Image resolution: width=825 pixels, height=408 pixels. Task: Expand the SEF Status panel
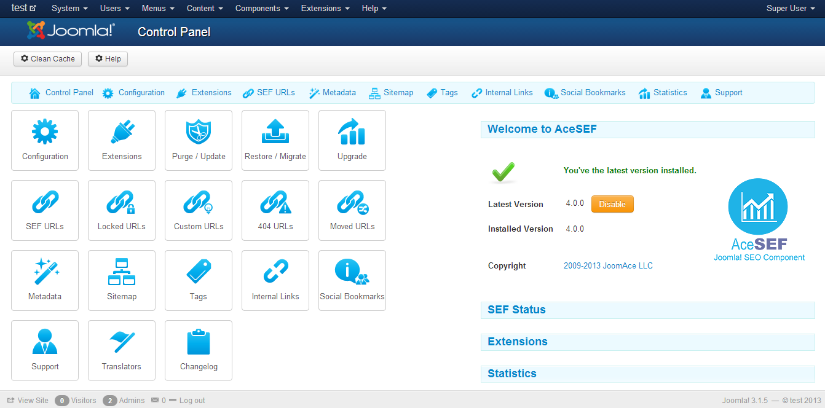coord(647,310)
